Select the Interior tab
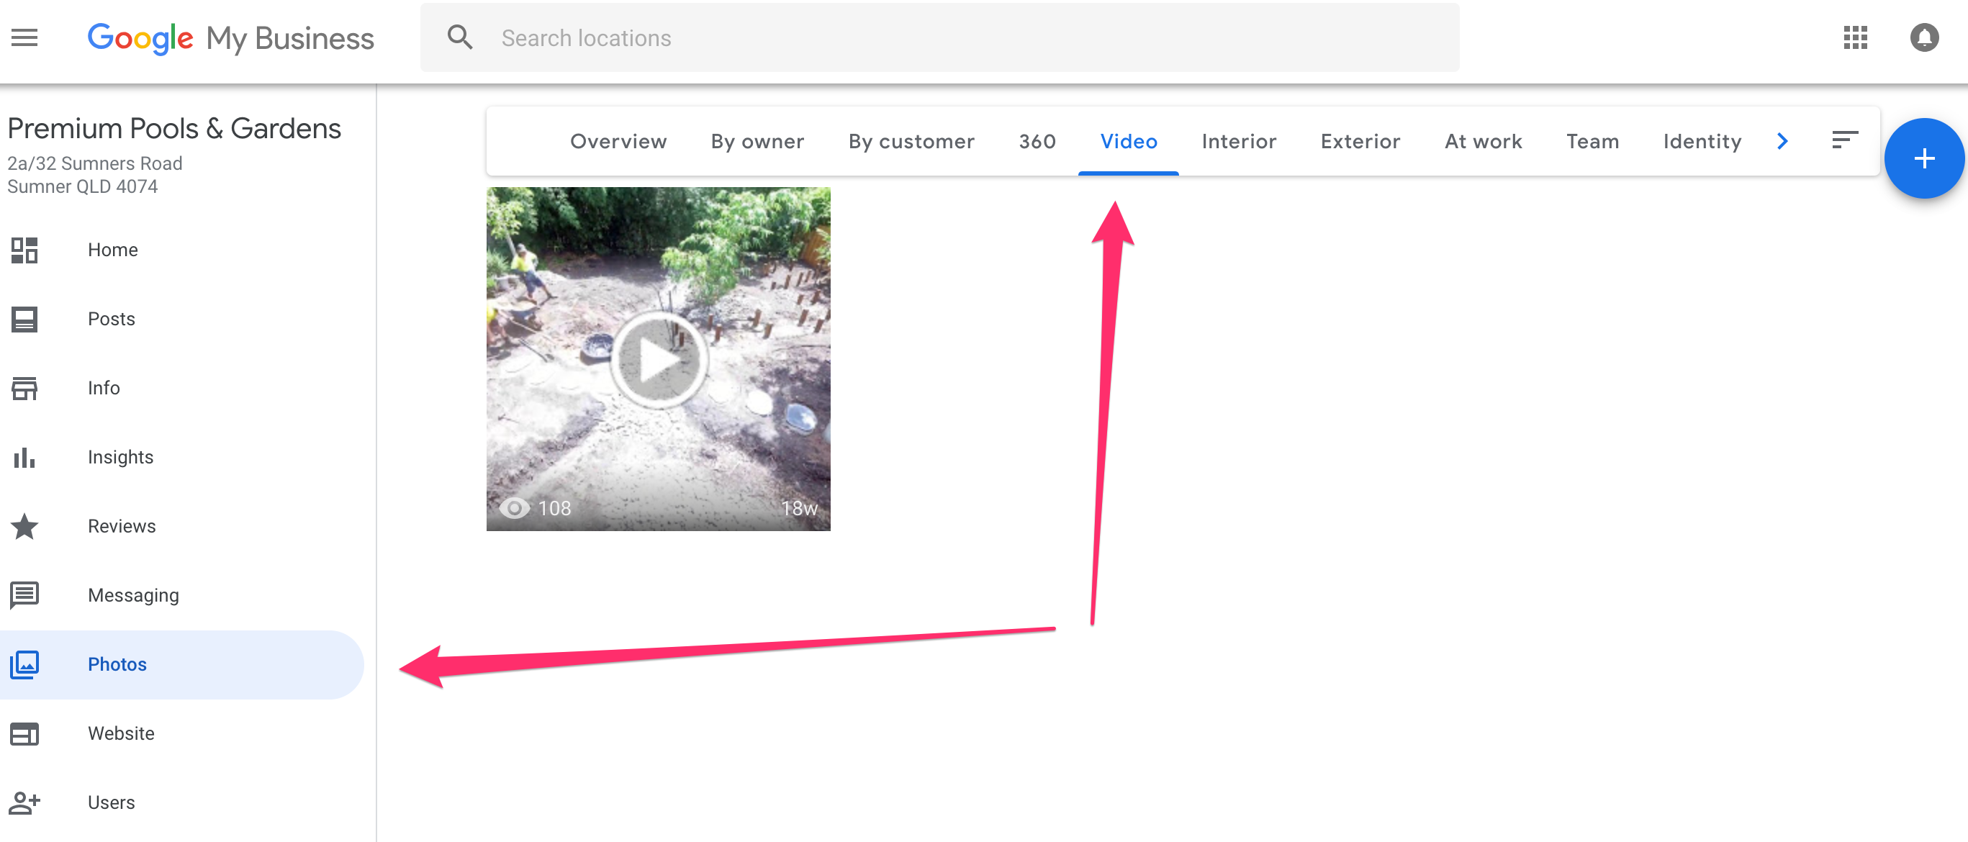The image size is (1968, 842). point(1238,141)
